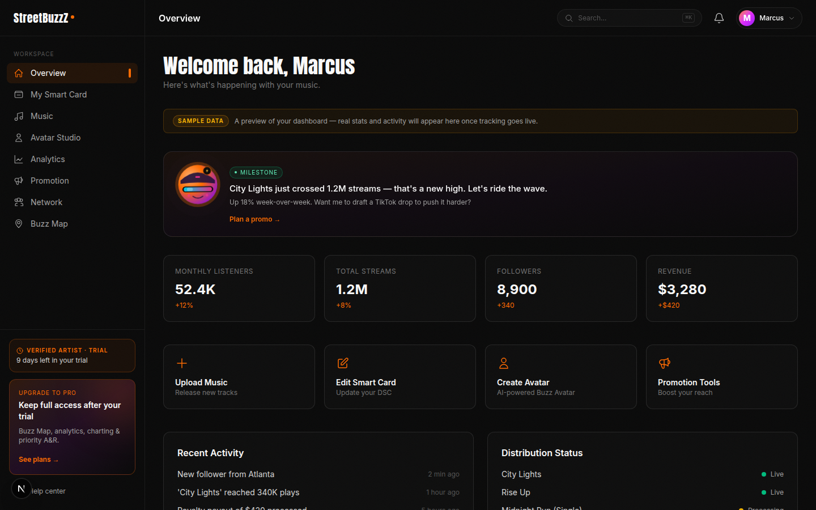This screenshot has width=816, height=510.
Task: Click the Upload Music card
Action: tap(239, 377)
